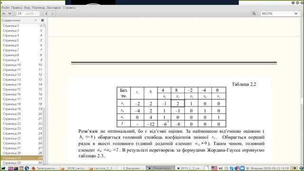Focus the page number field showing 29
The image size is (304, 171).
[x=28, y=14]
